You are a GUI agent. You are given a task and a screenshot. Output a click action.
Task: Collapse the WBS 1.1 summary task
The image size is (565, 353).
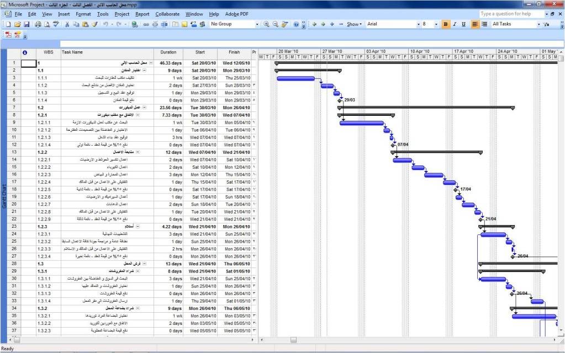(145, 71)
